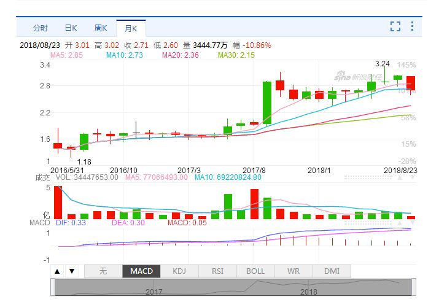
Task: Click the down triangle arrow button
Action: click(x=72, y=271)
